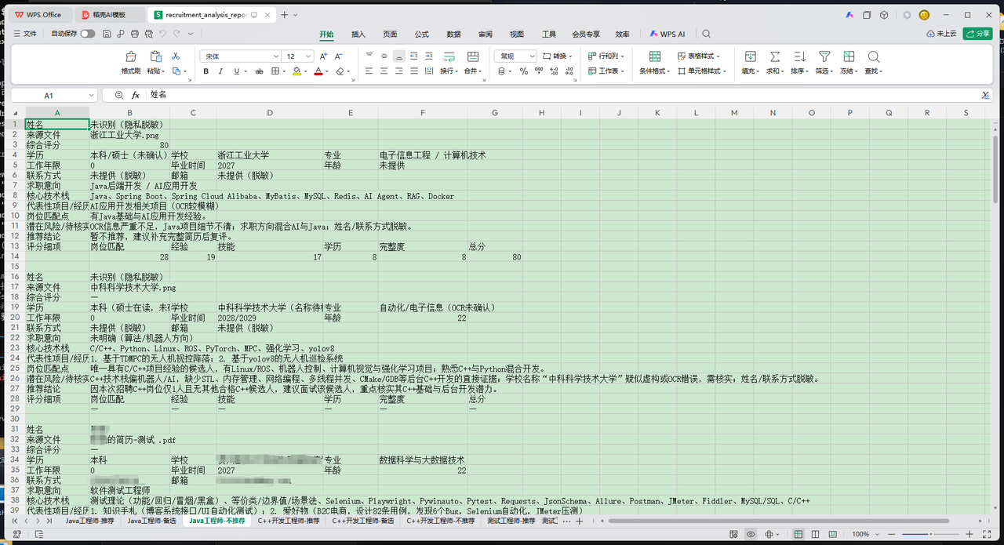The image size is (1004, 545).
Task: Apply center horizontal alignment
Action: (x=384, y=71)
